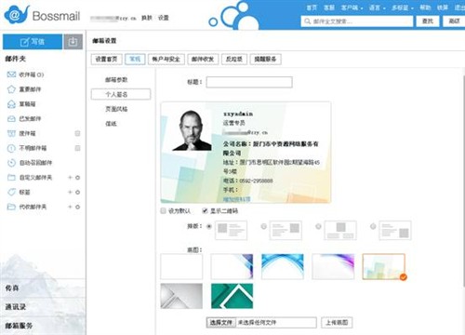
Task: Click 锁屏 lock screen in top bar
Action: click(443, 7)
